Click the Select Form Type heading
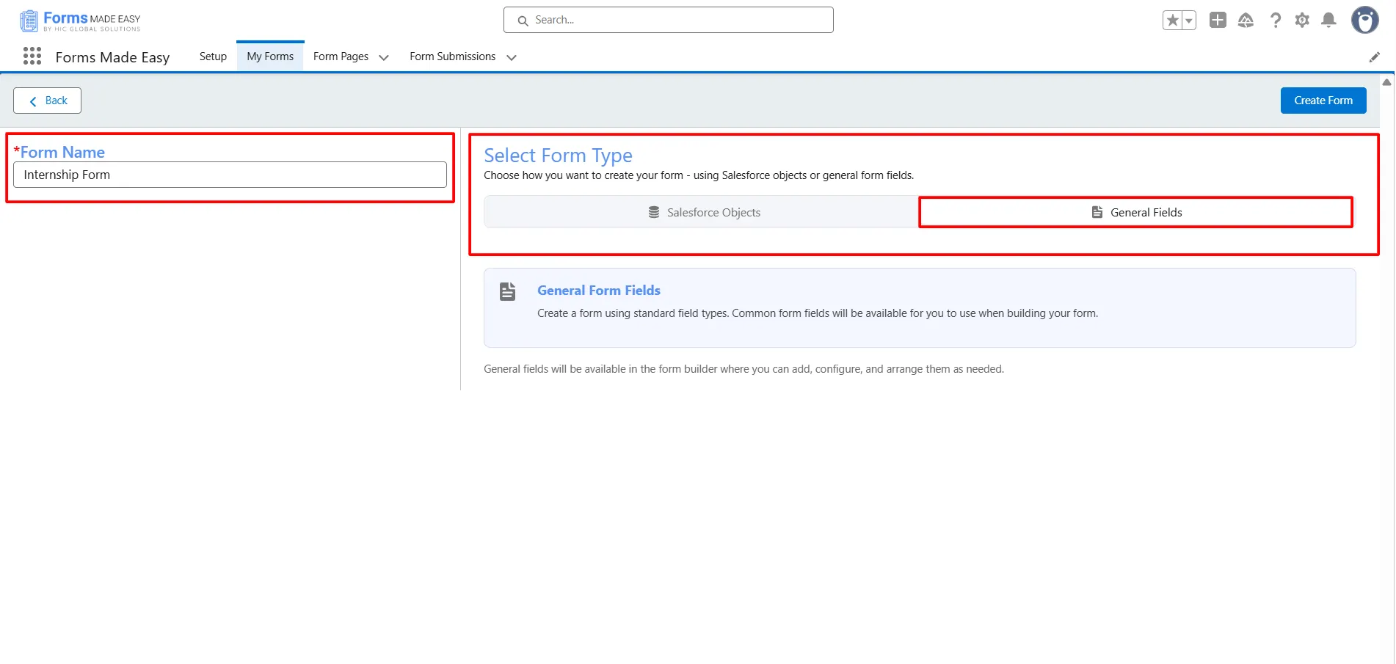1396x664 pixels. click(x=558, y=156)
